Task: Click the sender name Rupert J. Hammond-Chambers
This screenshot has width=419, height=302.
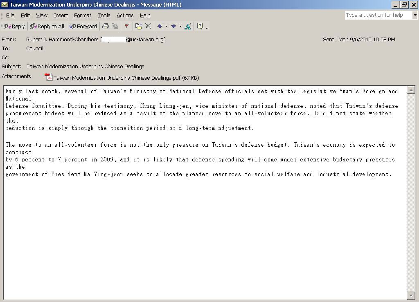Action: click(x=62, y=40)
